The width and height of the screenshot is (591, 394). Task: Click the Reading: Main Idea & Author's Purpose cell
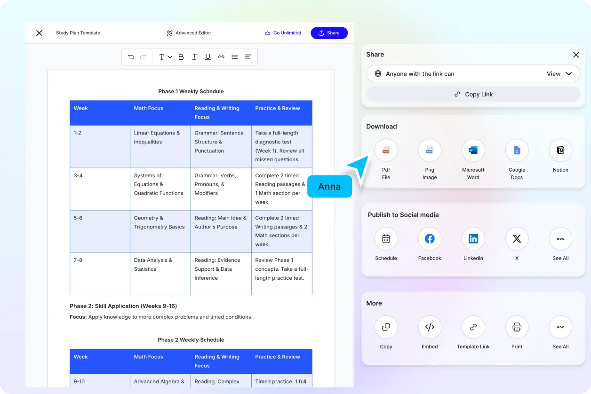(221, 231)
